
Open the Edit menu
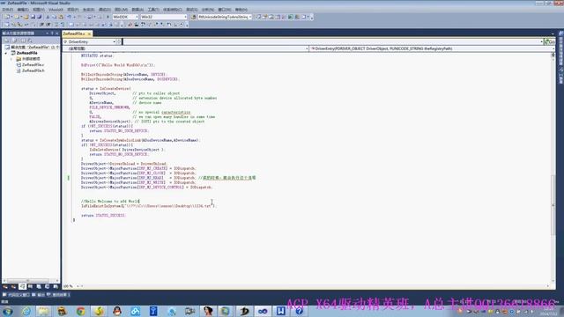click(x=23, y=10)
